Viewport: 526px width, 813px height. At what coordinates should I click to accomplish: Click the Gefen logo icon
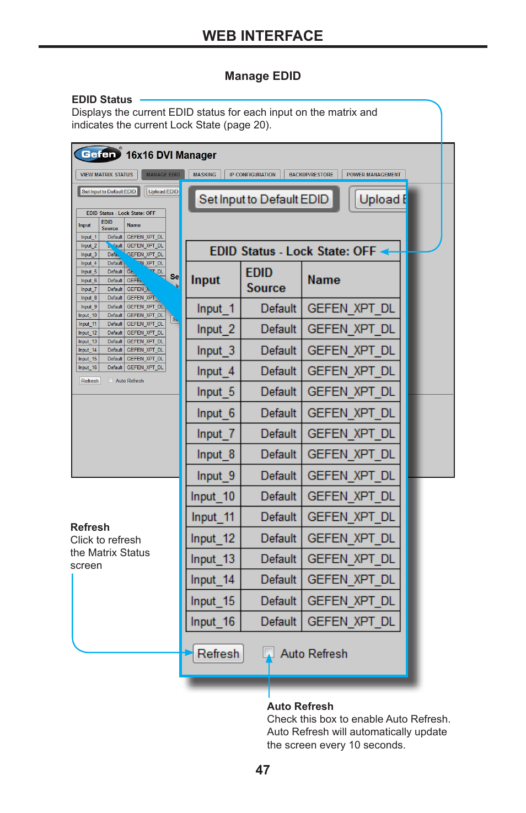(98, 154)
